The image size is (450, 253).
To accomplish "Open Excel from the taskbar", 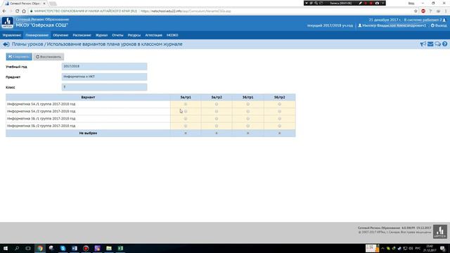I will [120, 248].
